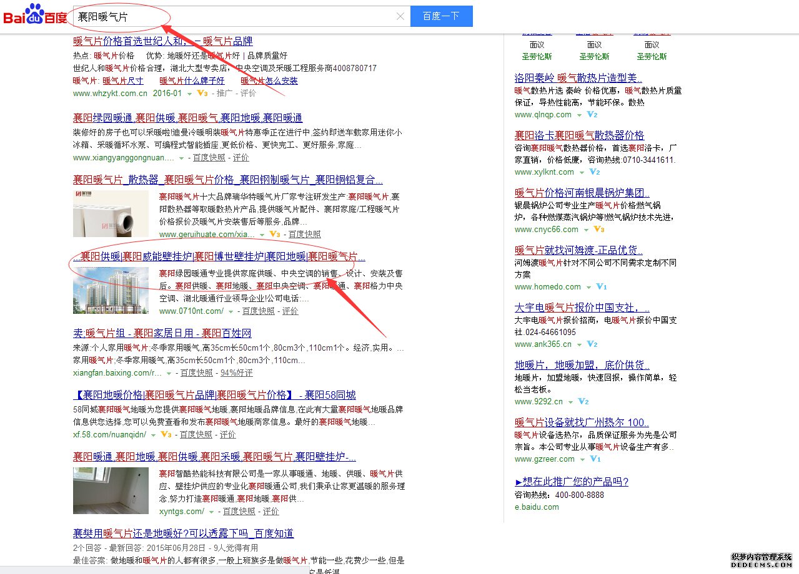The width and height of the screenshot is (799, 574).
Task: Click the V2 badge beside www.9292.cn
Action: 583,402
